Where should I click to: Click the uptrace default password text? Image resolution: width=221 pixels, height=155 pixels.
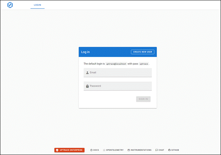click(144, 64)
